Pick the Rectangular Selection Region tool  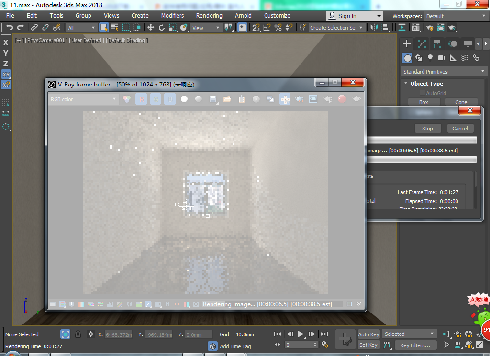pos(126,27)
